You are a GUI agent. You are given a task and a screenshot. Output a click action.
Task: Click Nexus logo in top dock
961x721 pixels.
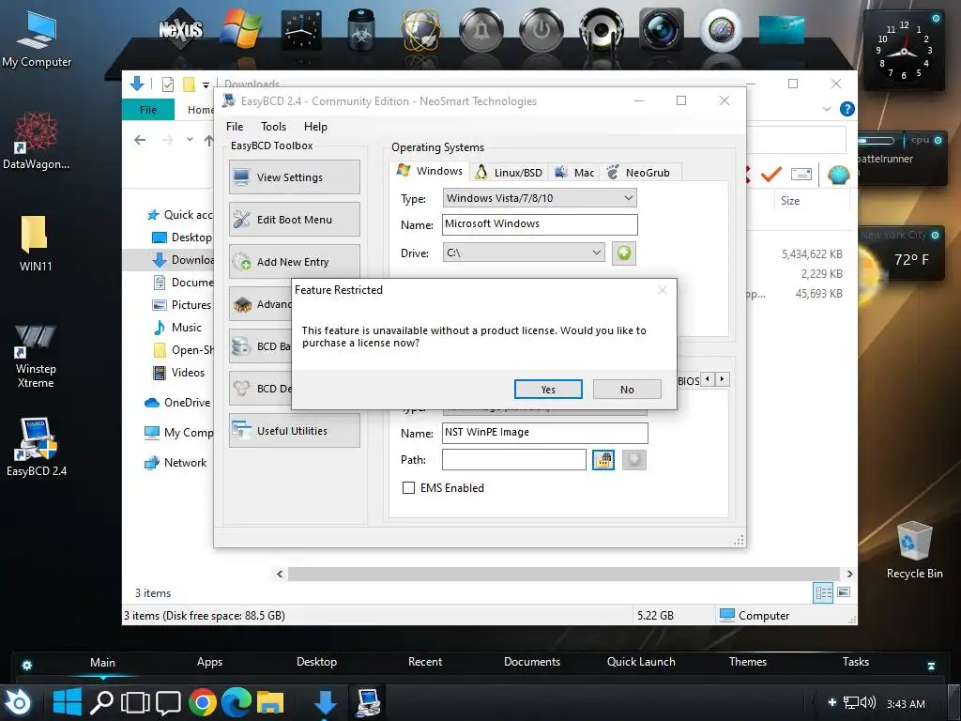click(180, 29)
